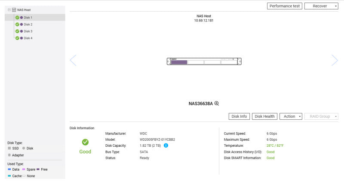Image resolution: width=344 pixels, height=184 pixels.
Task: Select Disk 2 in the tree
Action: point(28,24)
